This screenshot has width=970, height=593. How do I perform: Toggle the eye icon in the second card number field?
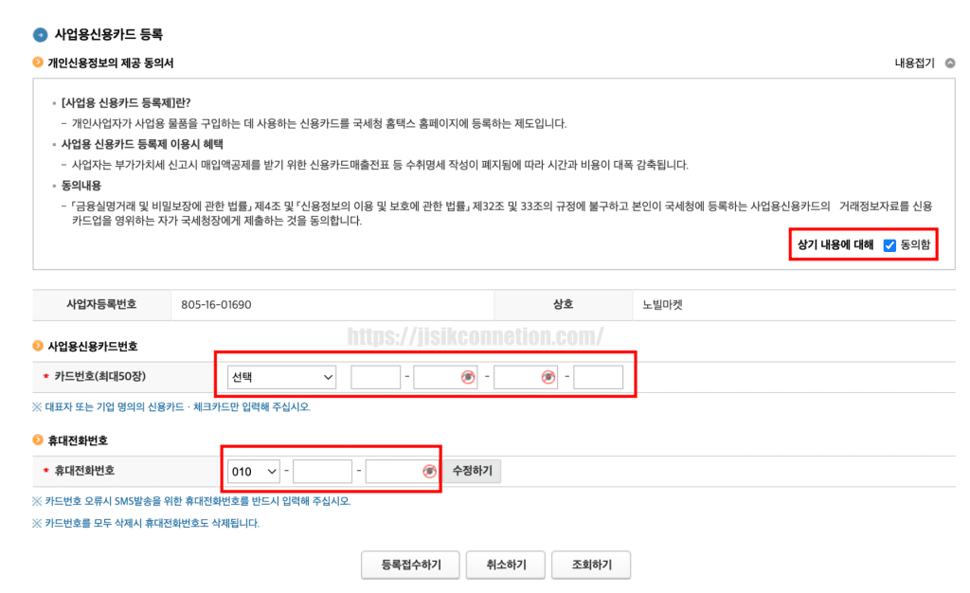tap(468, 377)
